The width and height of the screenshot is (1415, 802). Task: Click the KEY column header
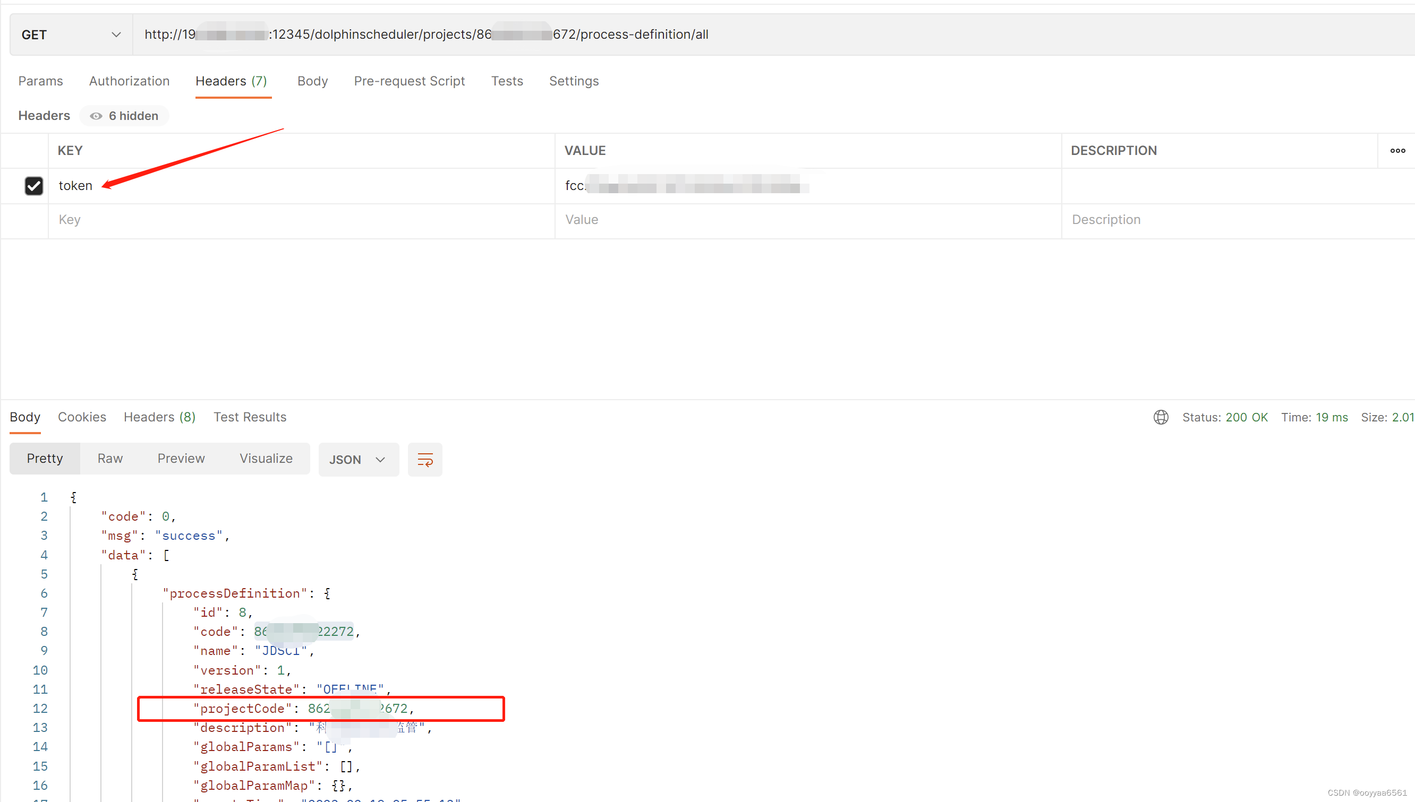coord(71,150)
